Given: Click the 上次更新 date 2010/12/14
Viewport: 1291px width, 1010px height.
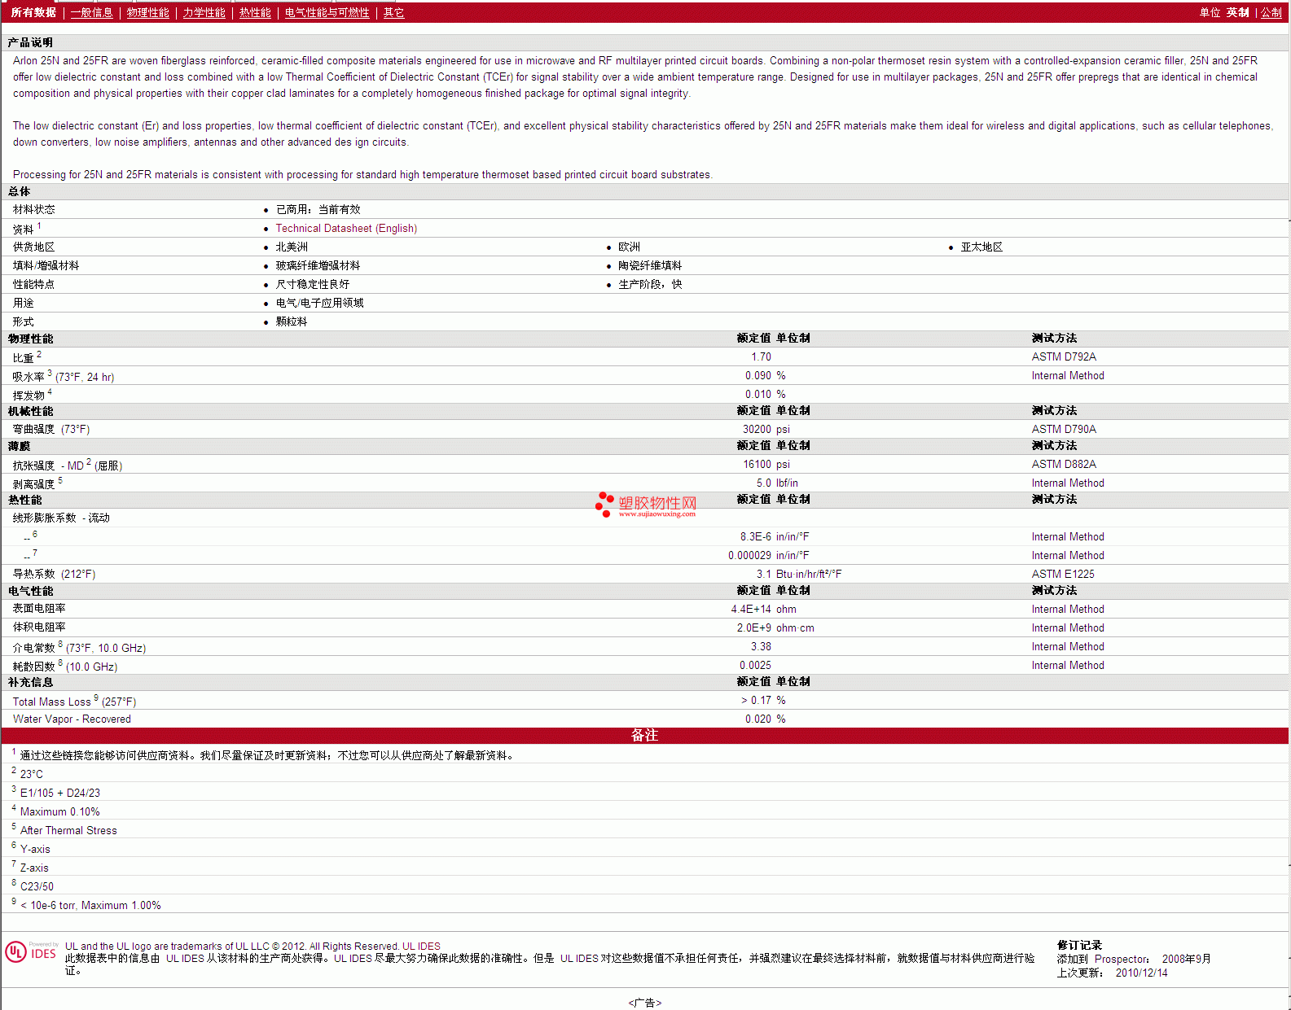Looking at the screenshot, I should point(1141,973).
